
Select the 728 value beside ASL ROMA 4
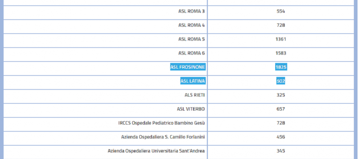click(281, 25)
